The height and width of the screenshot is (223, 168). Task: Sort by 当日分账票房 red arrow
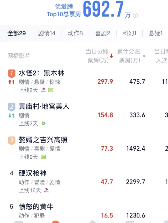tap(112, 56)
